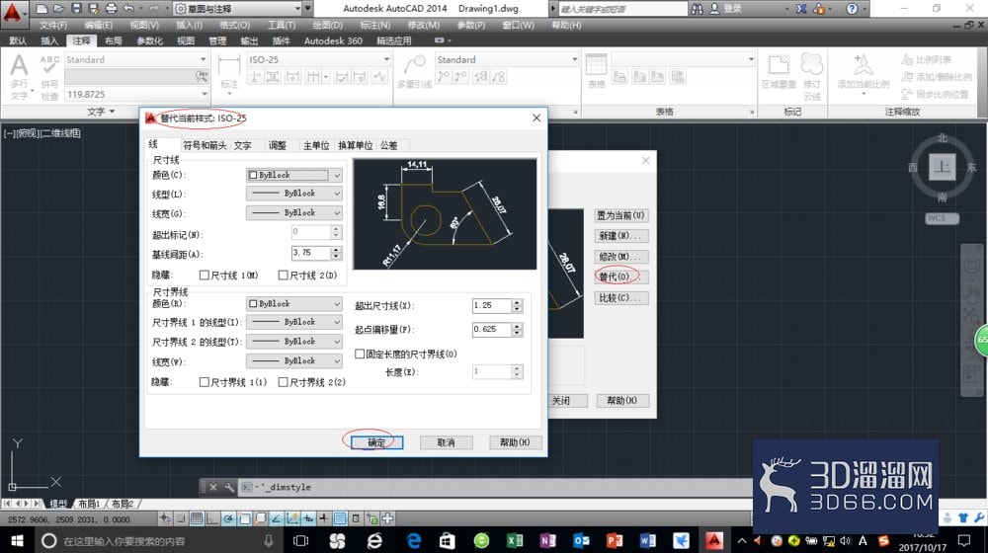Viewport: 988px width, 553px height.
Task: Click the Multiline Text tool in ribbon
Action: point(19,77)
